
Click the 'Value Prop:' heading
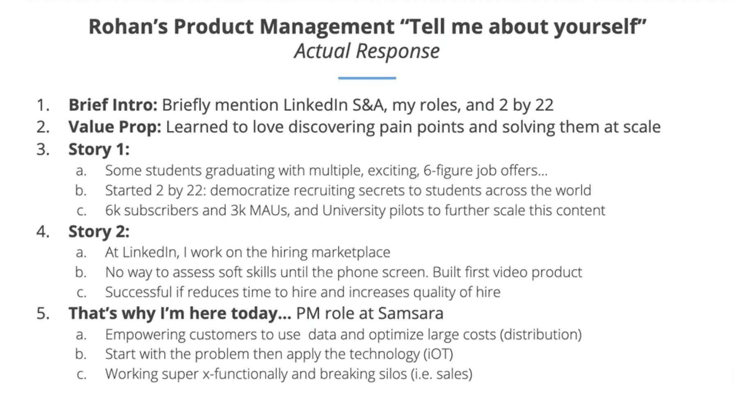115,127
